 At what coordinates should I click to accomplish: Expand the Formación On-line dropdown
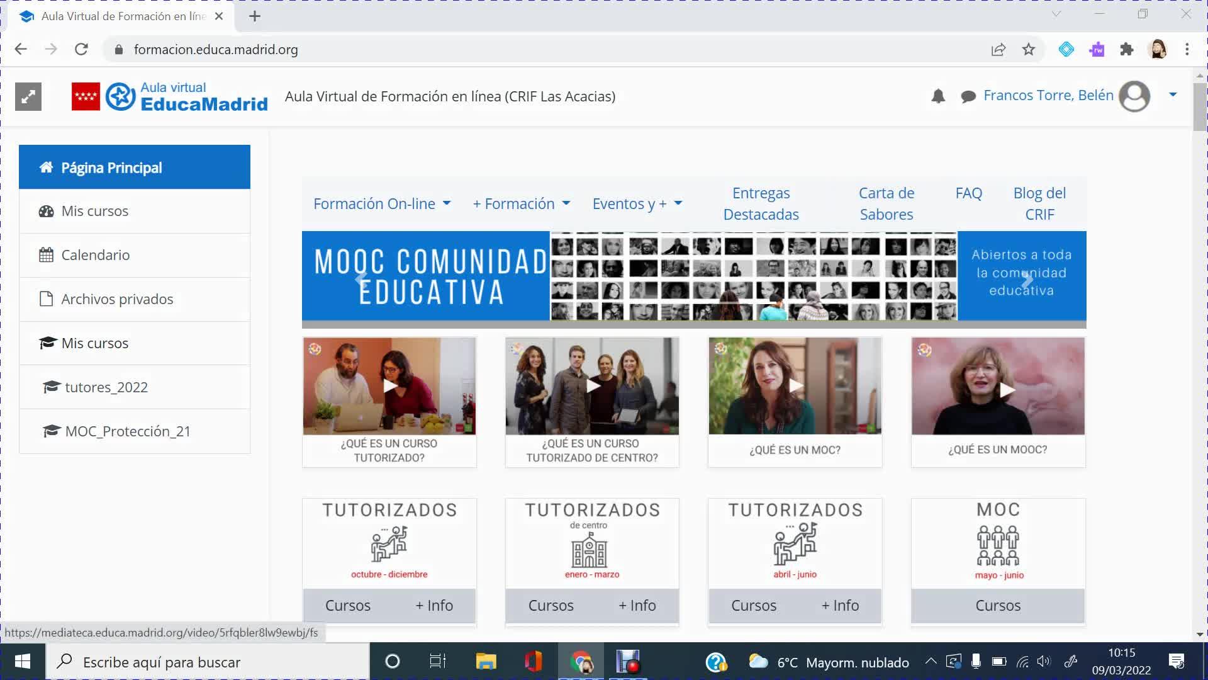(x=382, y=204)
